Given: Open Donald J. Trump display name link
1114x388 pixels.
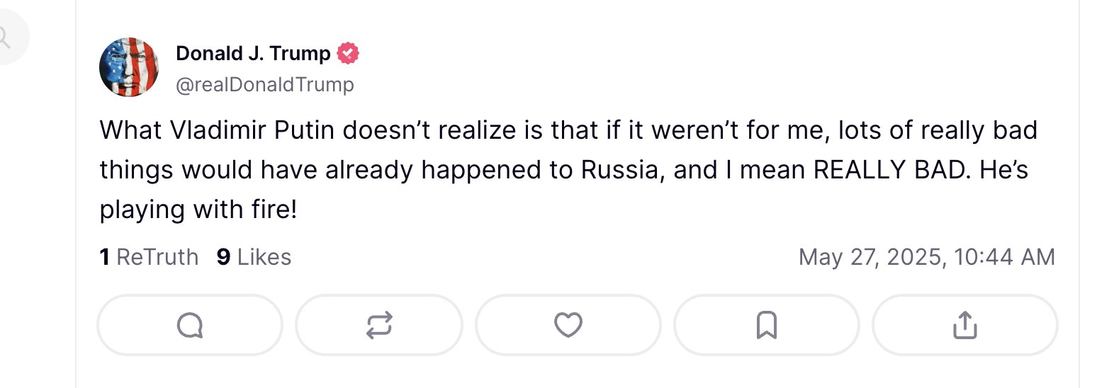Looking at the screenshot, I should click(253, 53).
